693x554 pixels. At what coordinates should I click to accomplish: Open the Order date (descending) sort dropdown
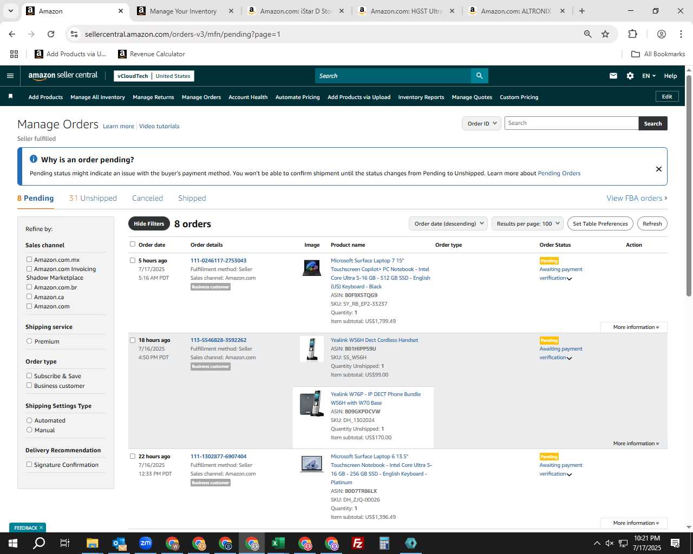pos(448,223)
